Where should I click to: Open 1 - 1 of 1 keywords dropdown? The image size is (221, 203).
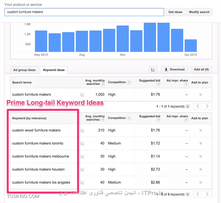(188, 107)
